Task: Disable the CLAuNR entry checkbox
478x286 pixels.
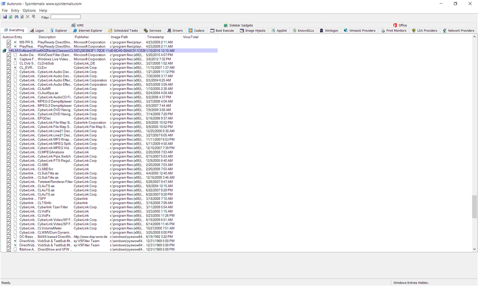Action: coord(9,89)
